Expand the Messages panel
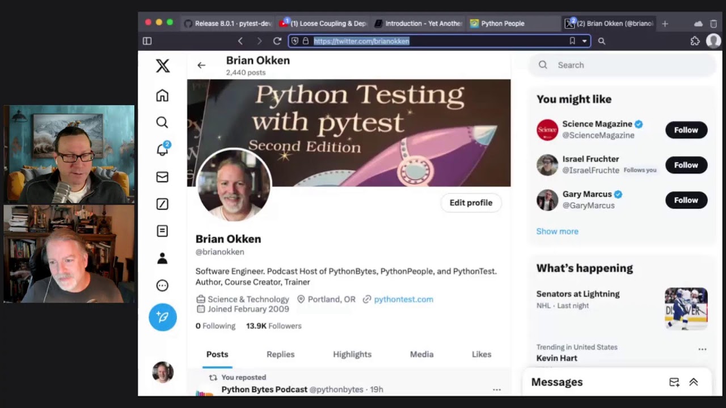Screen dimensions: 726x408 pos(693,382)
